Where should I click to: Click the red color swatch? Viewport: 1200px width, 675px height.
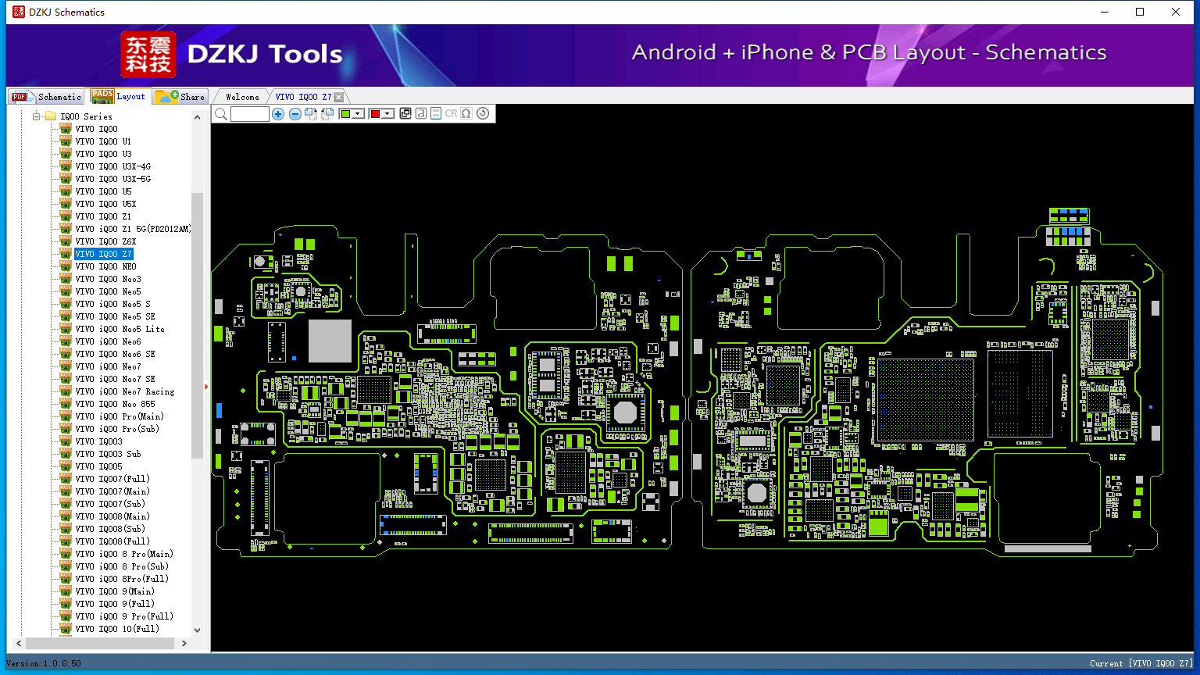click(x=375, y=114)
